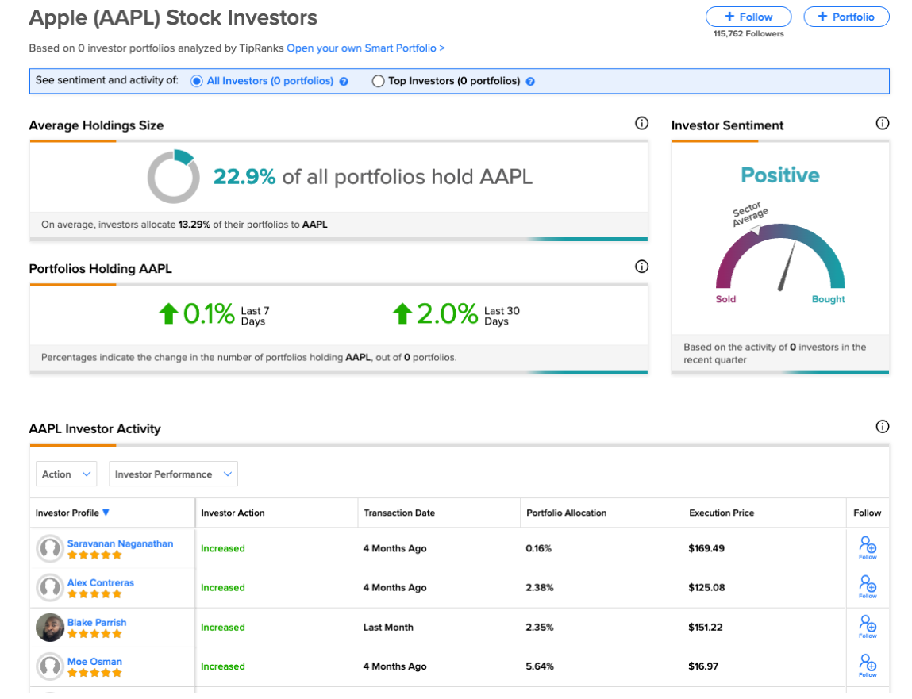
Task: Click green up arrow for Last 30 Days
Action: point(402,314)
